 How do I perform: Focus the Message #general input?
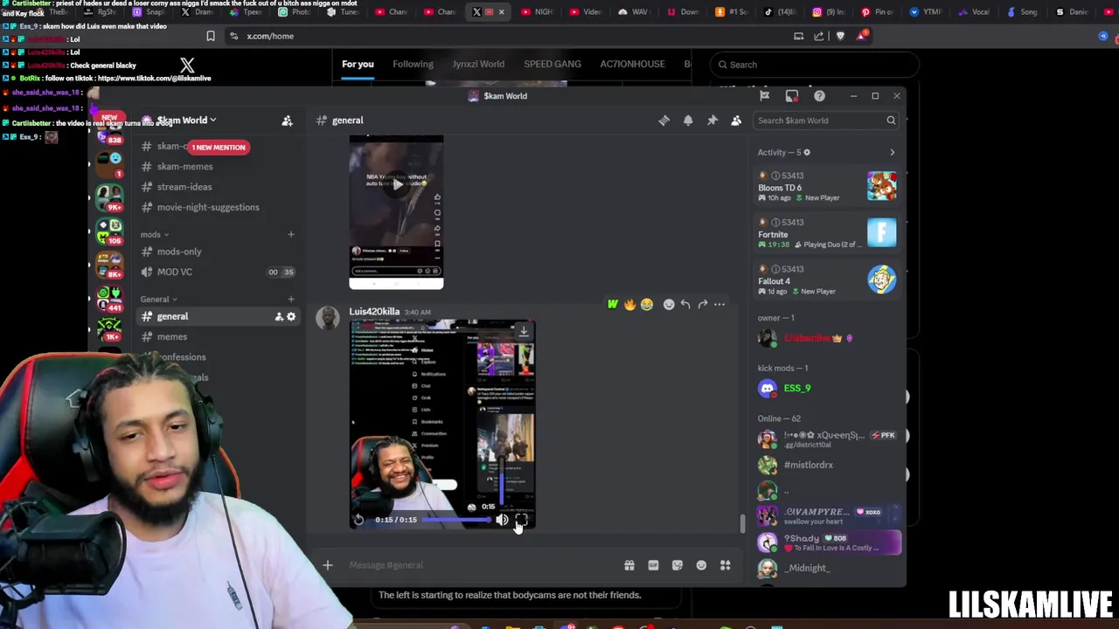click(x=481, y=565)
